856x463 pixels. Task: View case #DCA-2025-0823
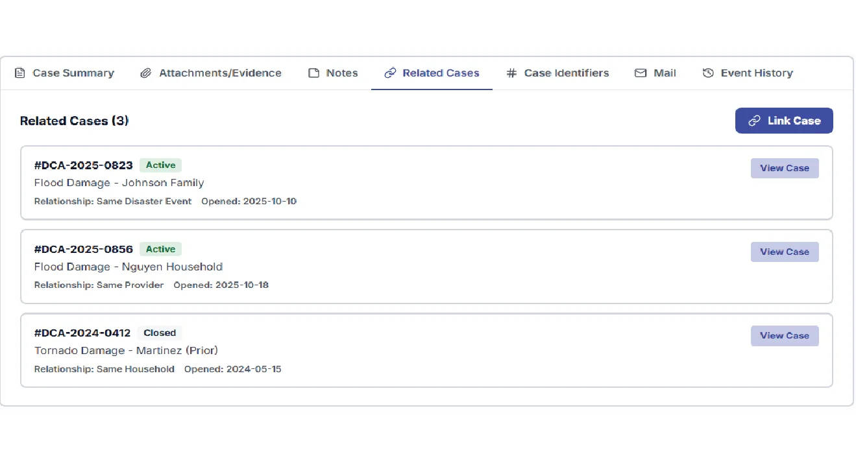tap(785, 168)
